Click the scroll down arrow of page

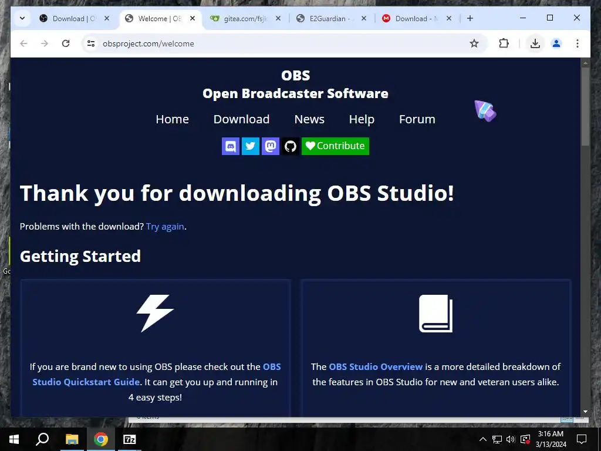[585, 412]
